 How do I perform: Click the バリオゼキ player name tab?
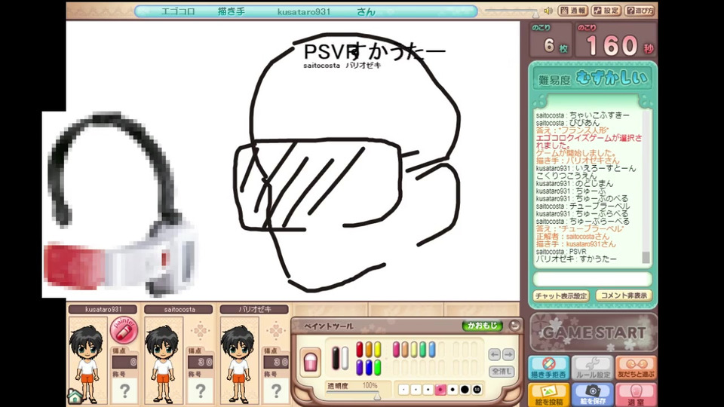click(x=255, y=309)
